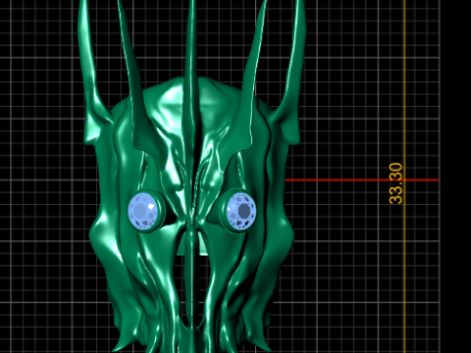
Task: Select the 33.30 dimension label
Action: click(395, 183)
